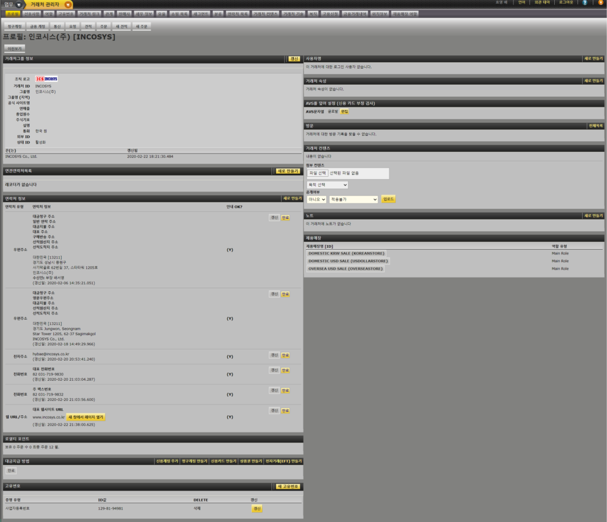Click 삭제 for the 사업자등록번호 row
The image size is (607, 522).
click(x=201, y=508)
